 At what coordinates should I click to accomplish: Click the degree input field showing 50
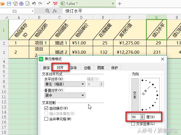click(x=136, y=117)
